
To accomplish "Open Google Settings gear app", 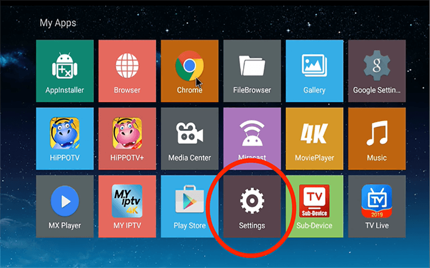I will [x=377, y=71].
